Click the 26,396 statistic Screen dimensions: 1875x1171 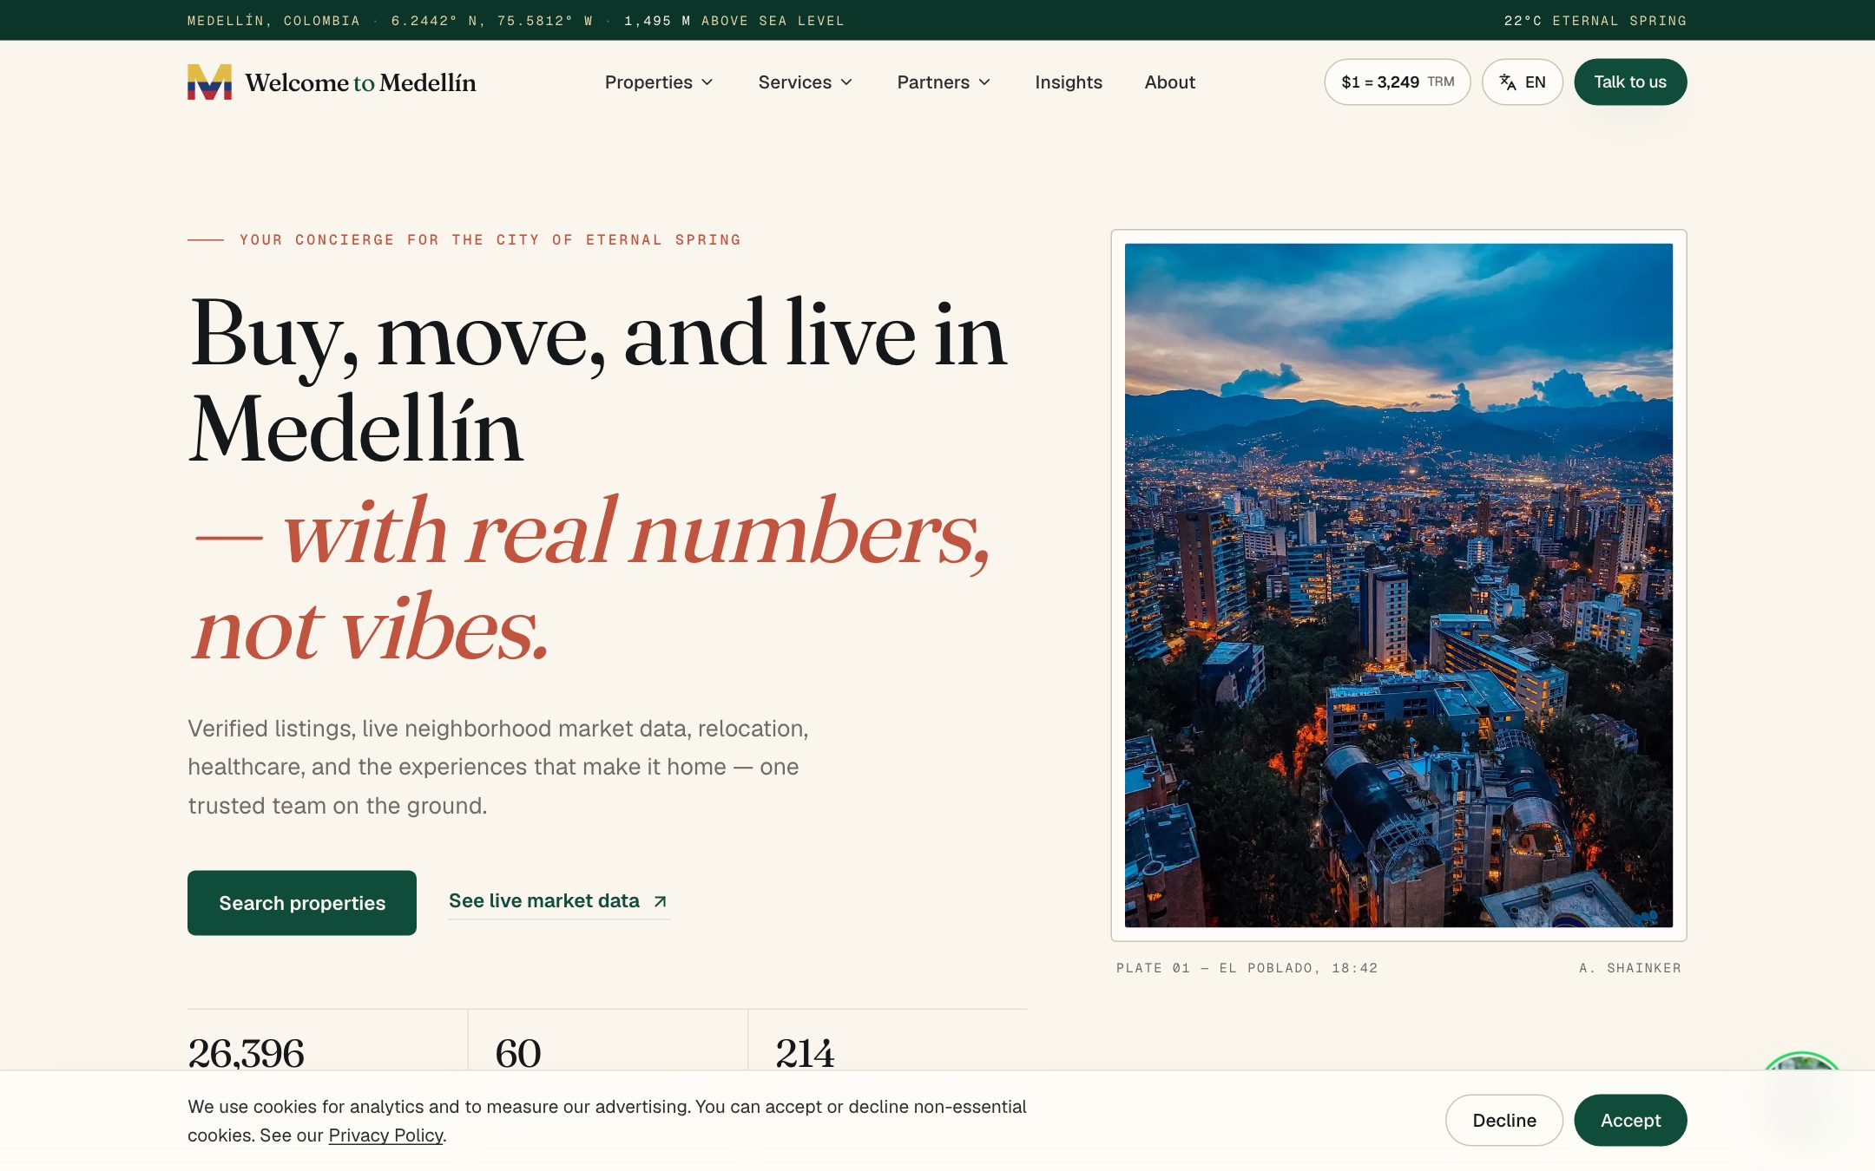pyautogui.click(x=246, y=1053)
